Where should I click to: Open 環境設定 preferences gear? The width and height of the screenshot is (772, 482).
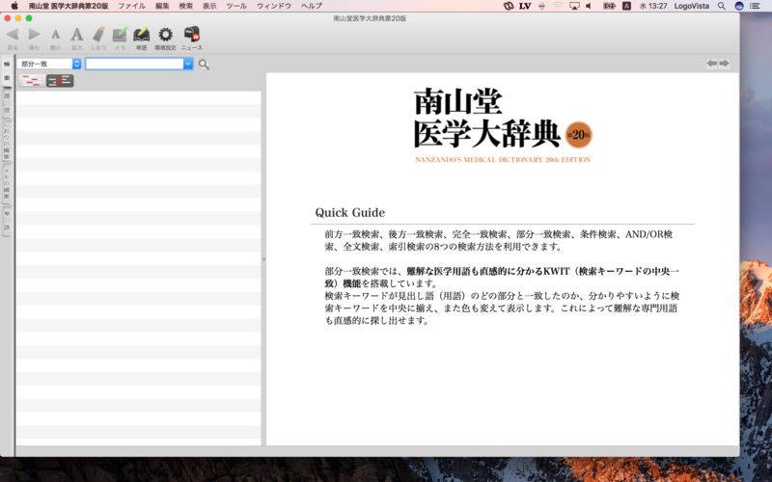pyautogui.click(x=165, y=35)
